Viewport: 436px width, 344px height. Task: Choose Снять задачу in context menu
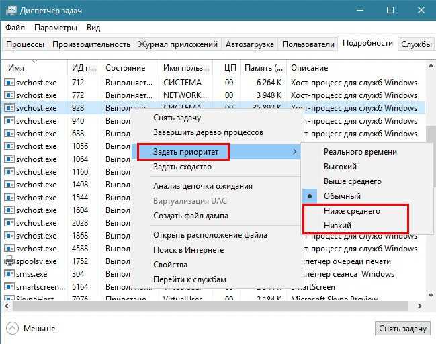coord(177,118)
